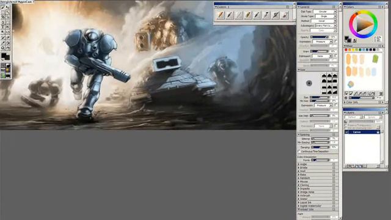Screen dimensions: 391x220
Task: Activate the Magnifier zoom tool
Action: (3, 48)
